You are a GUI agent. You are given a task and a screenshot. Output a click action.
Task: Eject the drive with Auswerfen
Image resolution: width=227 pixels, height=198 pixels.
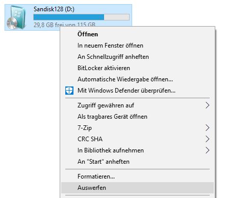[x=137, y=188]
